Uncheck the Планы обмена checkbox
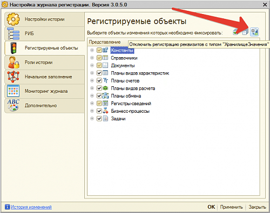 coord(99,95)
